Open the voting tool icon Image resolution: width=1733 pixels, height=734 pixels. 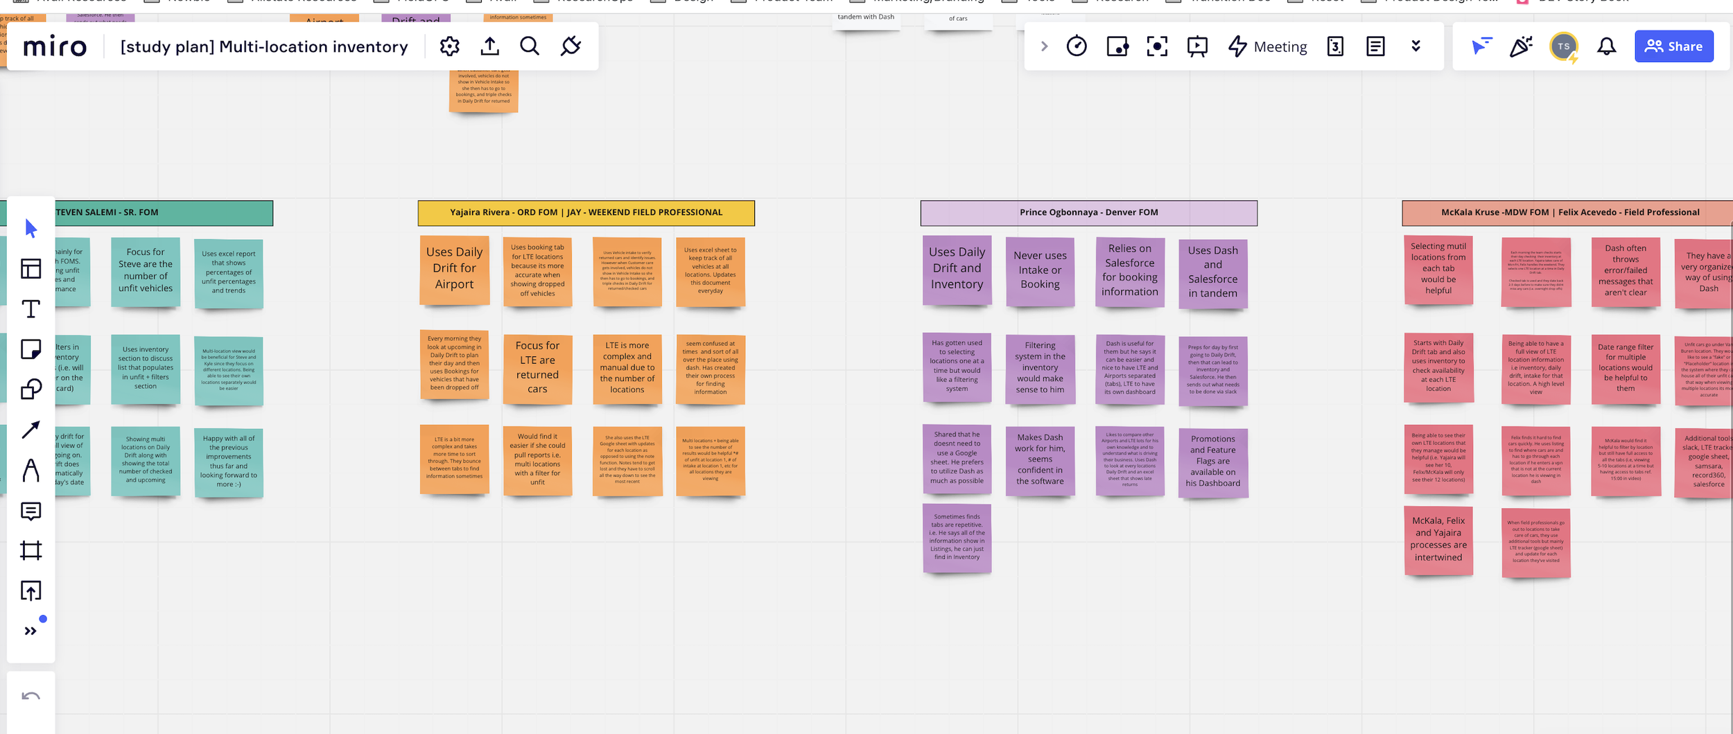point(1117,46)
